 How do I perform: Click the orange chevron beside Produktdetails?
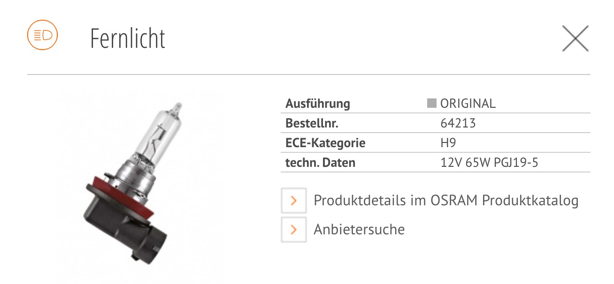[294, 201]
